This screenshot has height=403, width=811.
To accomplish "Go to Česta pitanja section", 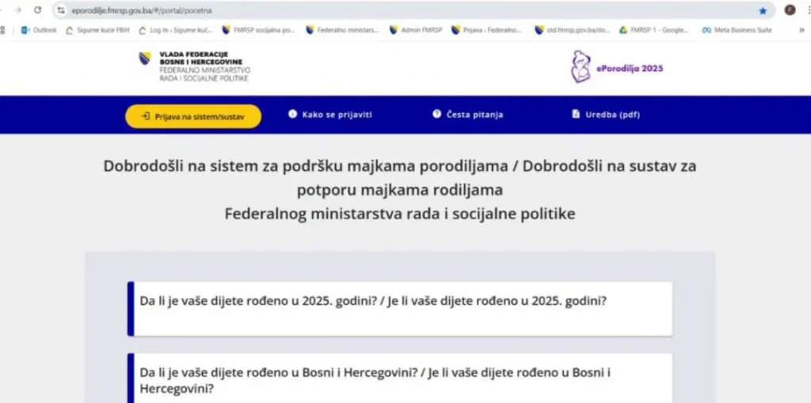I will point(468,115).
